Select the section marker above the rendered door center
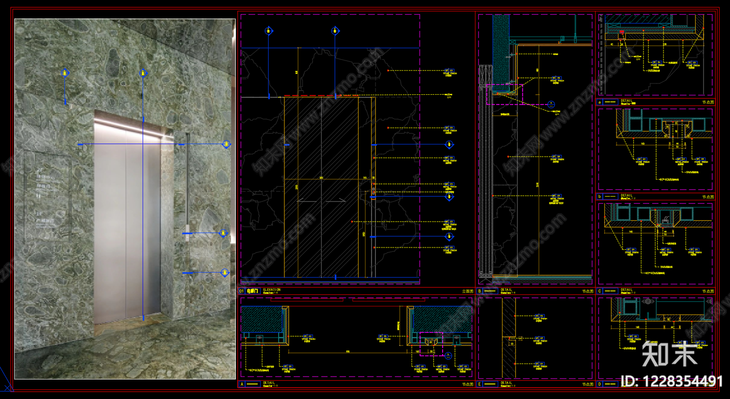The image size is (730, 399). (x=143, y=73)
